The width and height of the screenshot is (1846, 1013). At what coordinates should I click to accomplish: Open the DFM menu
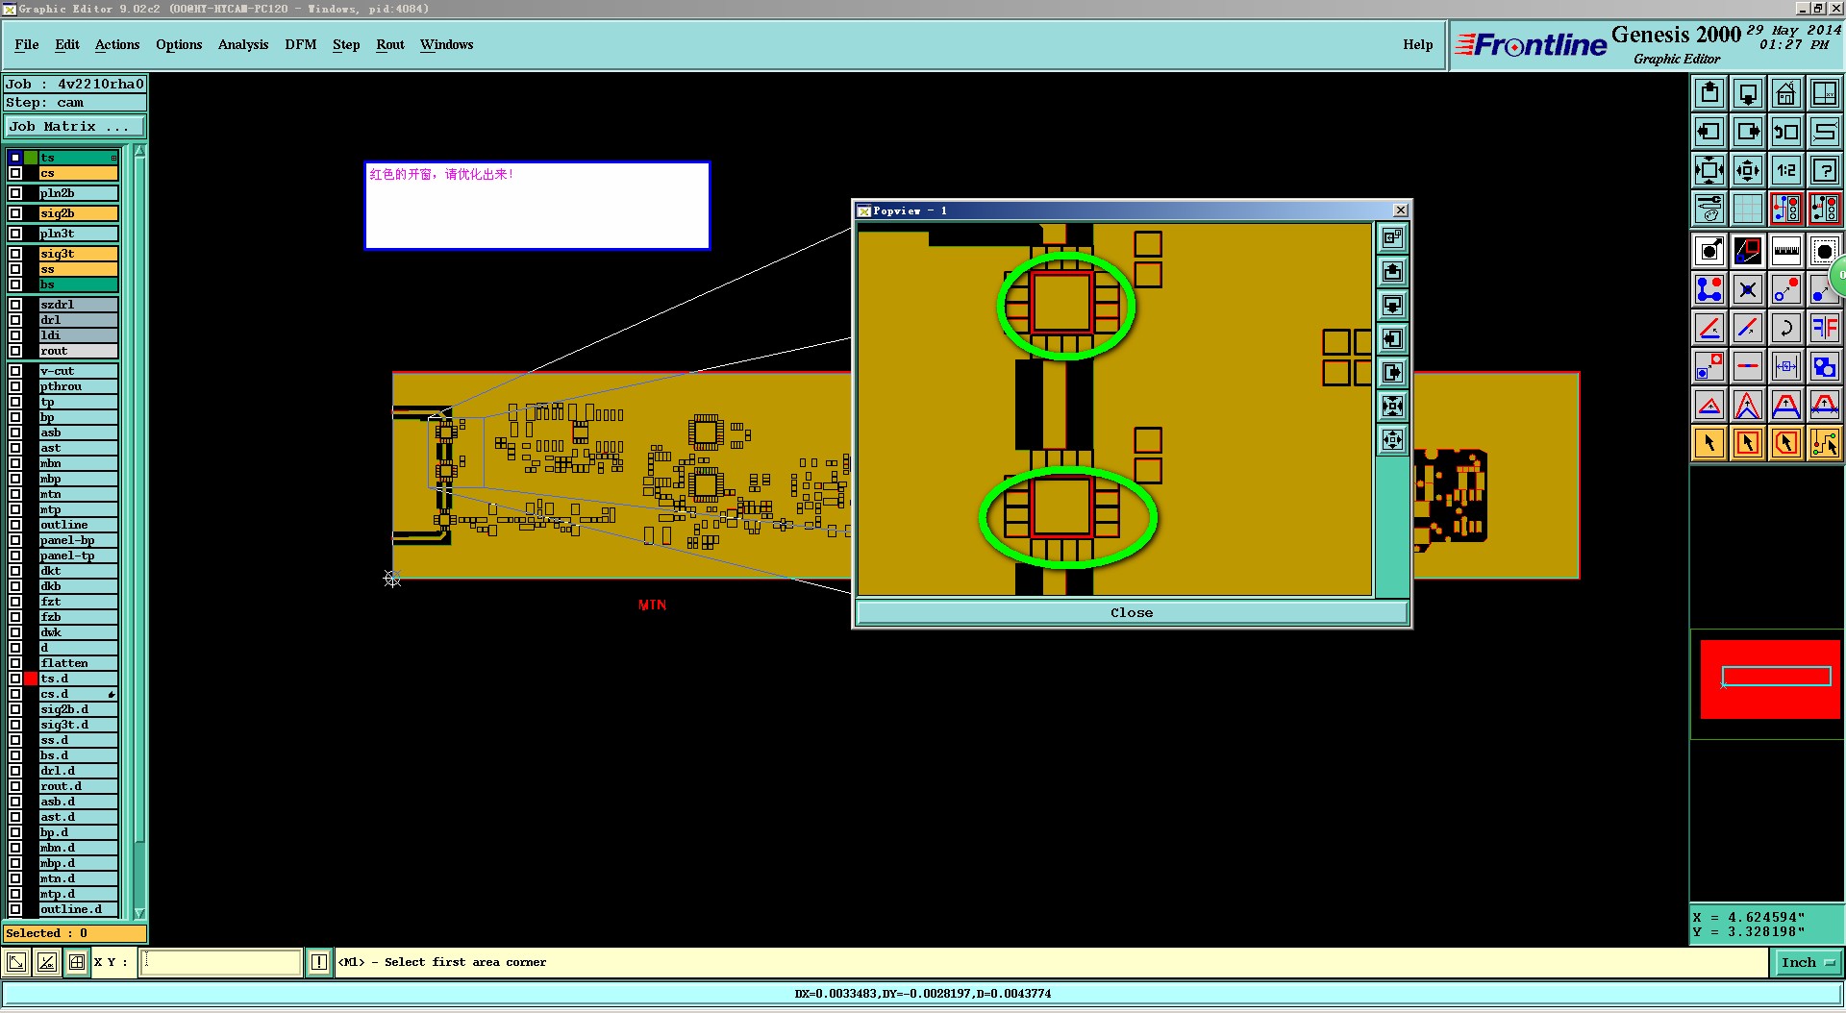301,44
